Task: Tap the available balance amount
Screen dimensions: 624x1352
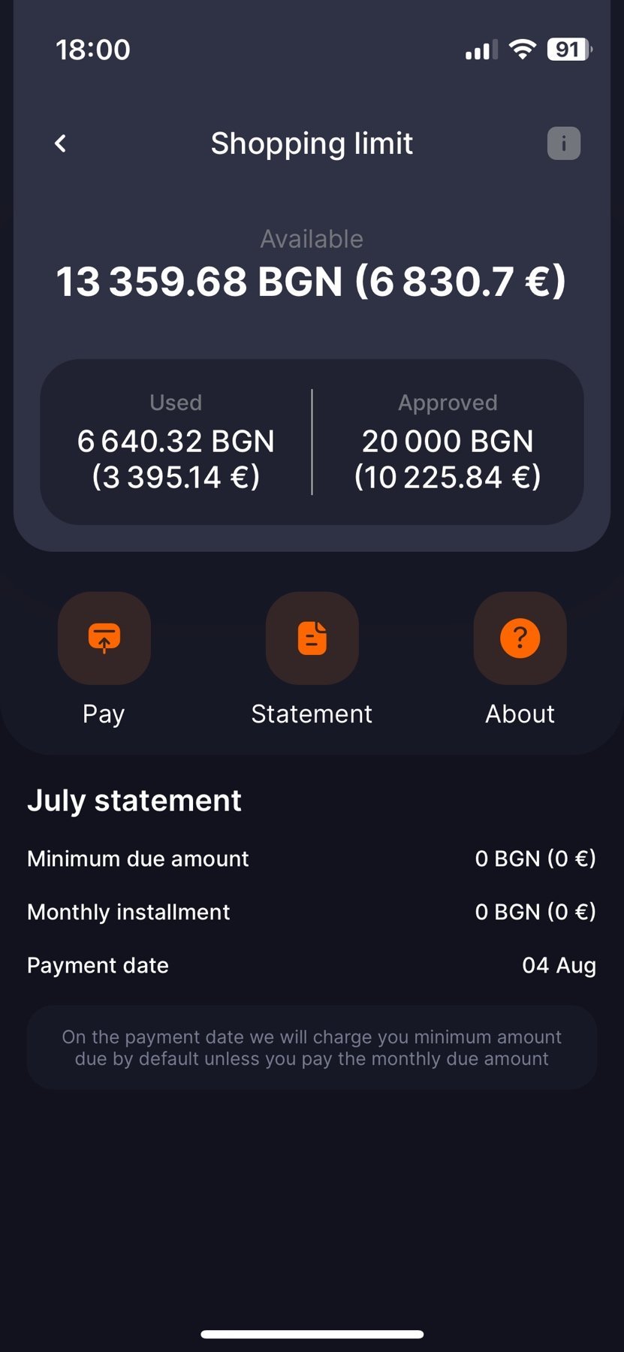Action: (312, 282)
